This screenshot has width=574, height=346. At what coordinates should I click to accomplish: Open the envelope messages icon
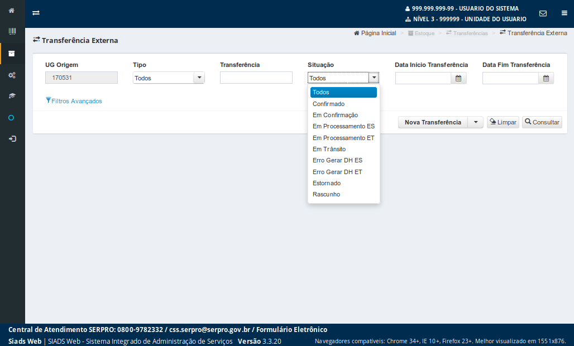[x=543, y=13]
